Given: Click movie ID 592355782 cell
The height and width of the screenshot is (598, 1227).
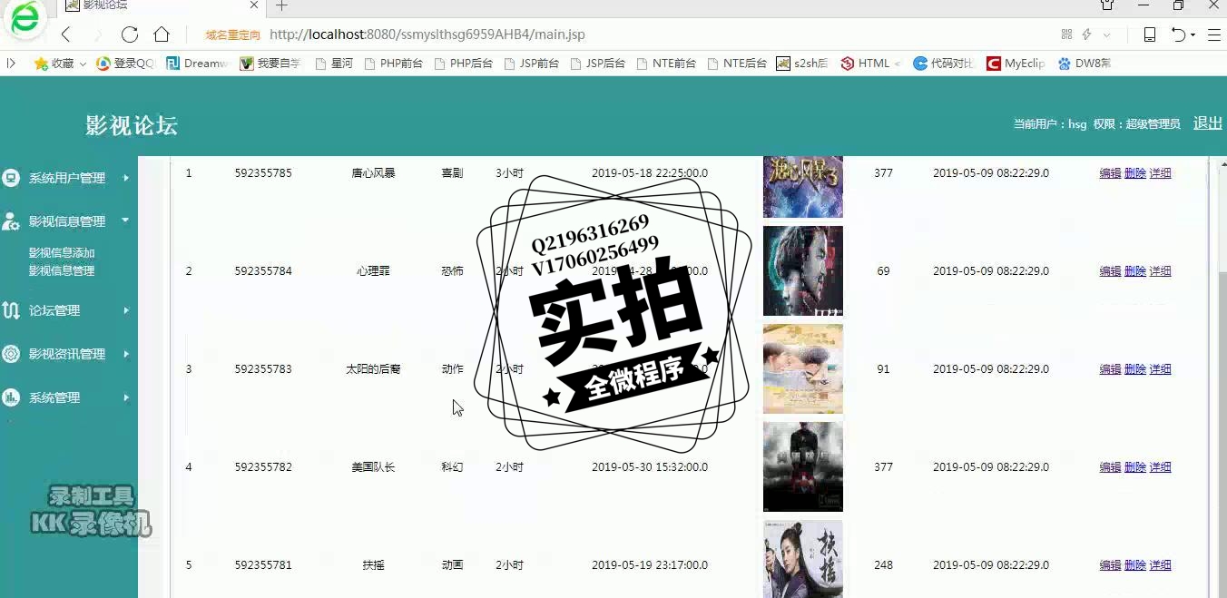Looking at the screenshot, I should [263, 467].
